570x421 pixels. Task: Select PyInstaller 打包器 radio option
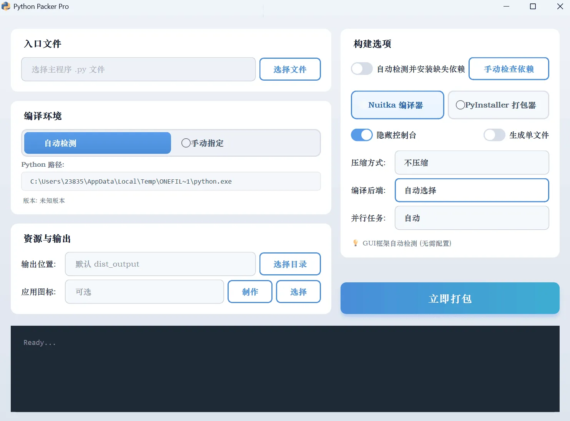click(498, 105)
